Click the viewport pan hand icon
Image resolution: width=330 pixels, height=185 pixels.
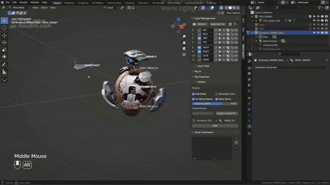pos(184,43)
